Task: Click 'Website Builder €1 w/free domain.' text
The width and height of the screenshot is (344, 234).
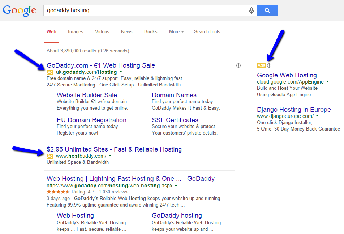Action: 93,101
